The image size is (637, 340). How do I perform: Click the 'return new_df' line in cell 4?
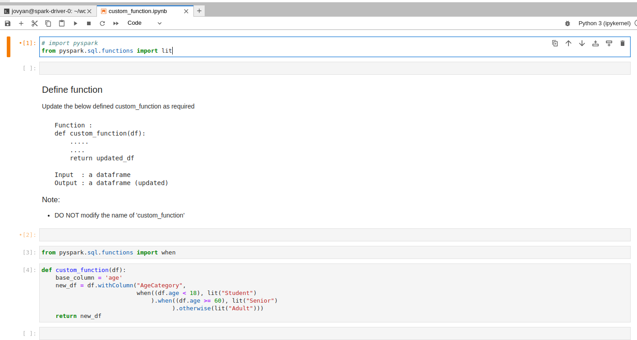78,316
